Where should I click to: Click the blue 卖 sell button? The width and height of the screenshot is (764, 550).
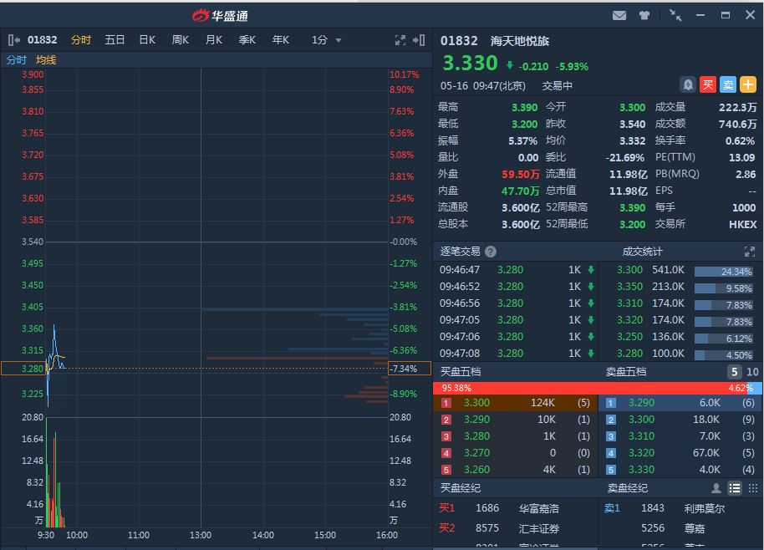coord(728,84)
